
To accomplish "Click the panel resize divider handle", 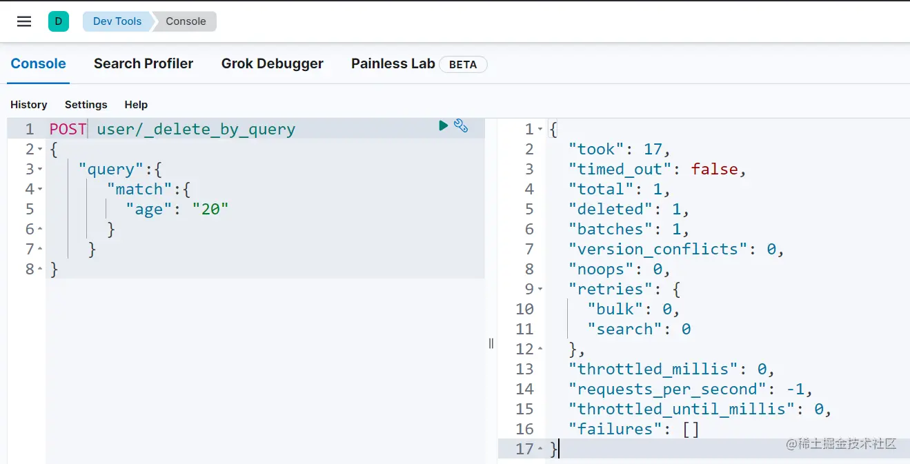I will pos(491,343).
